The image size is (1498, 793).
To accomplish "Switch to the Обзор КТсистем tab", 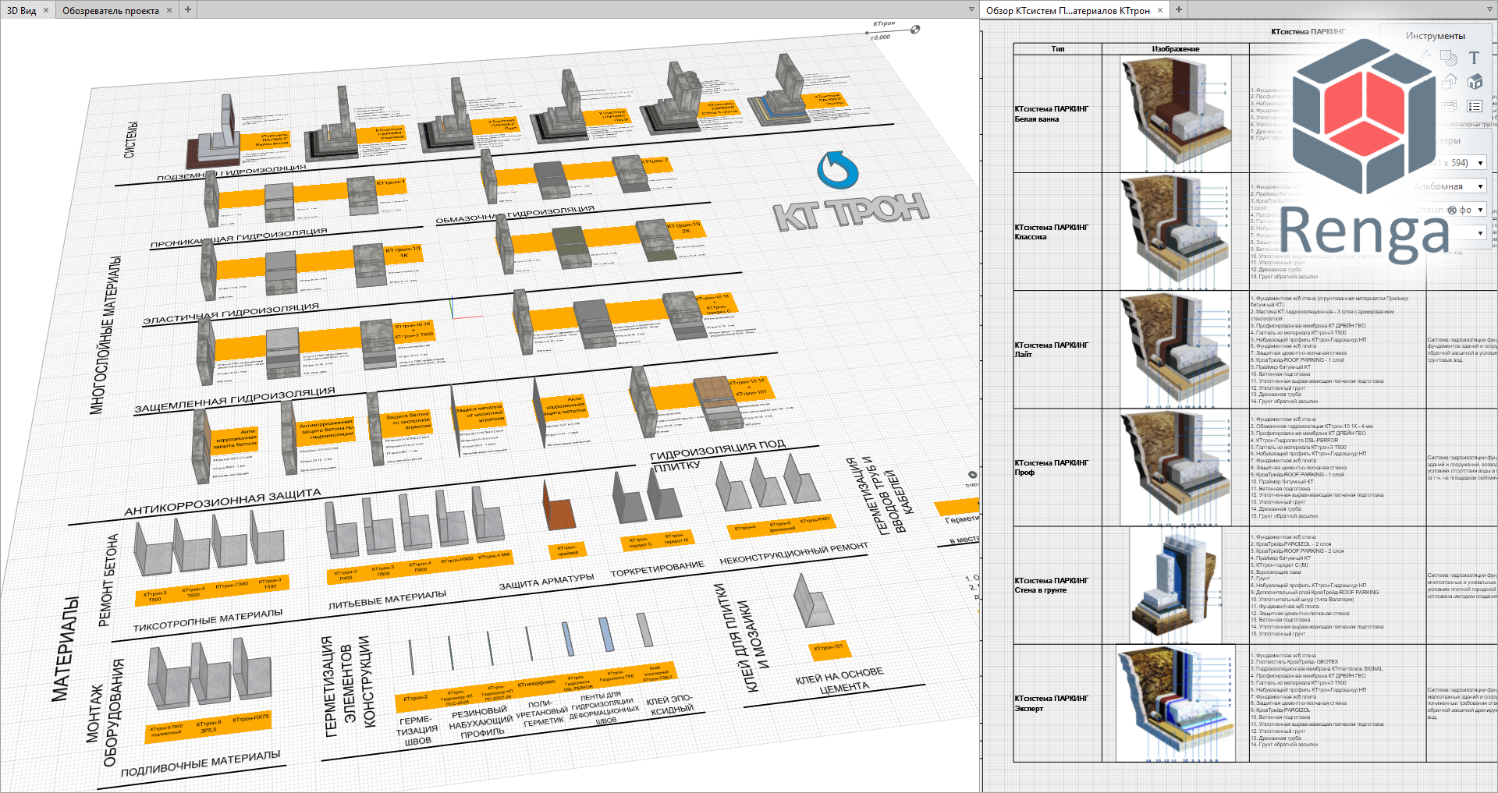I will [1067, 10].
